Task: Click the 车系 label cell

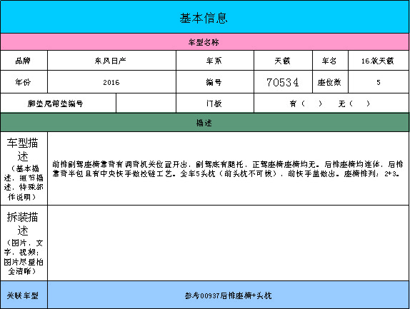Action: coord(215,61)
